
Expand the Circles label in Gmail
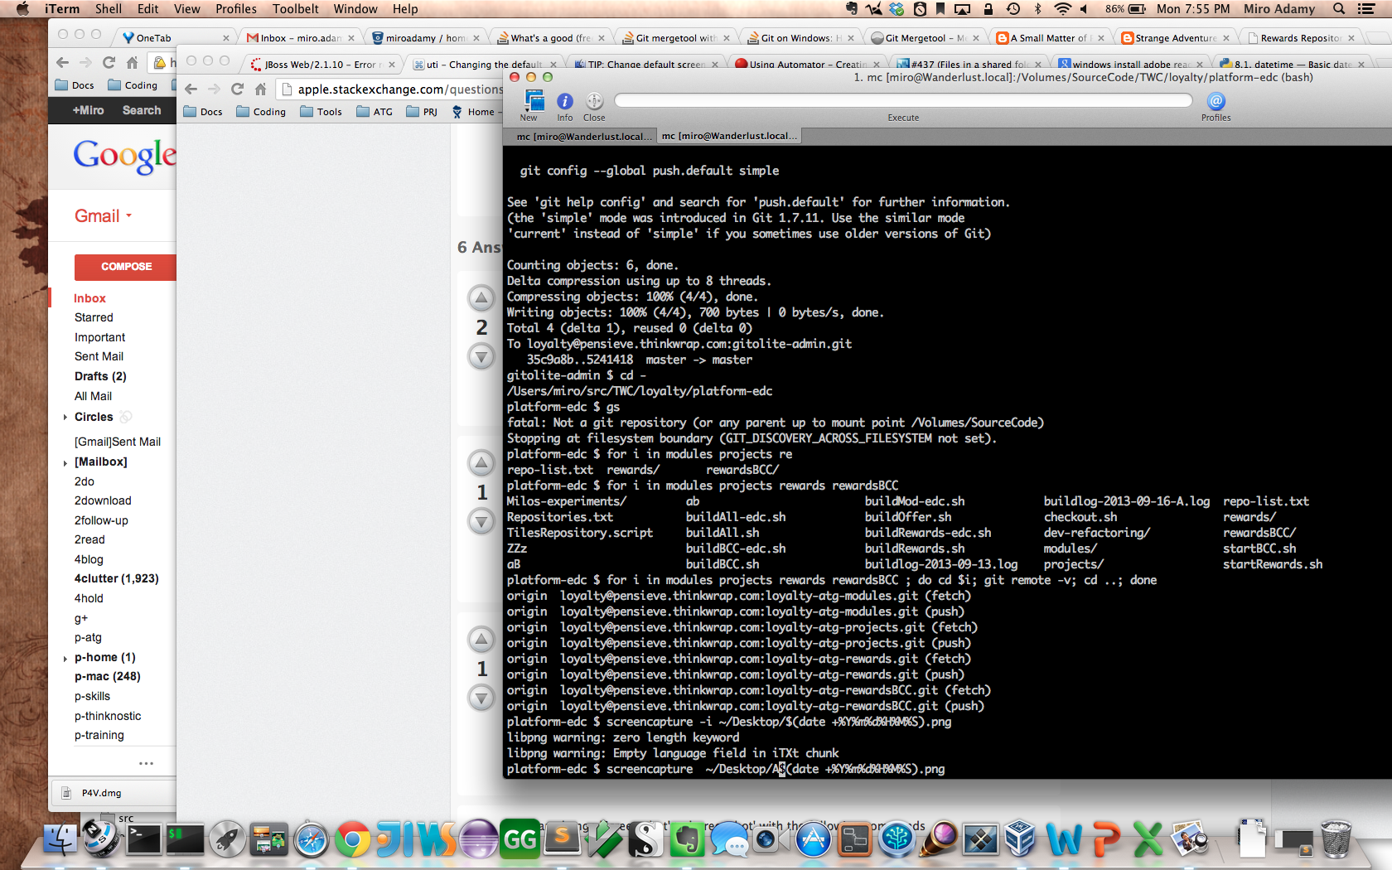(x=65, y=418)
